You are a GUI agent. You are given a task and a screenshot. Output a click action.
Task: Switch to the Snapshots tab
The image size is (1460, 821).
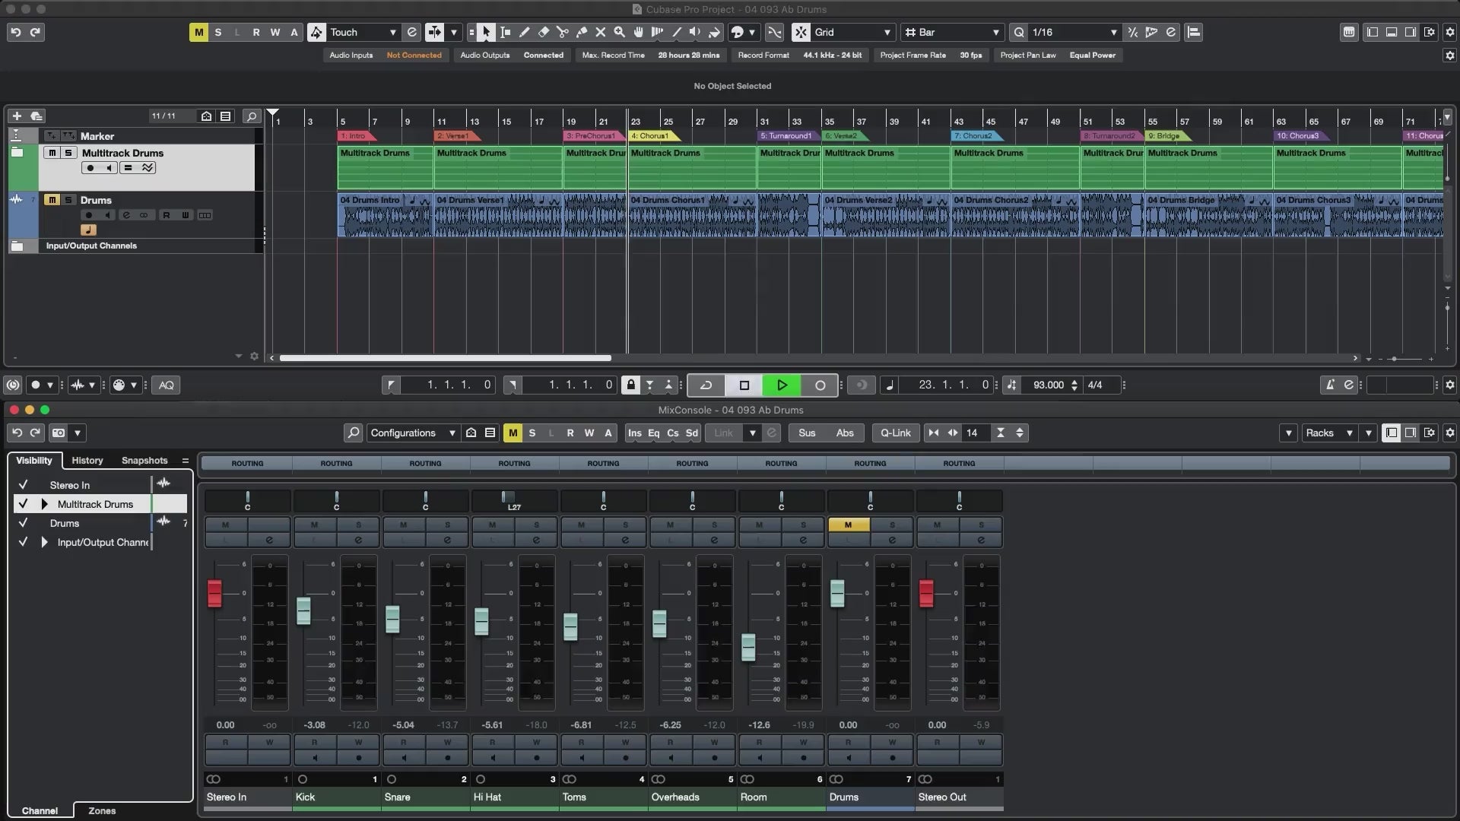click(x=144, y=461)
